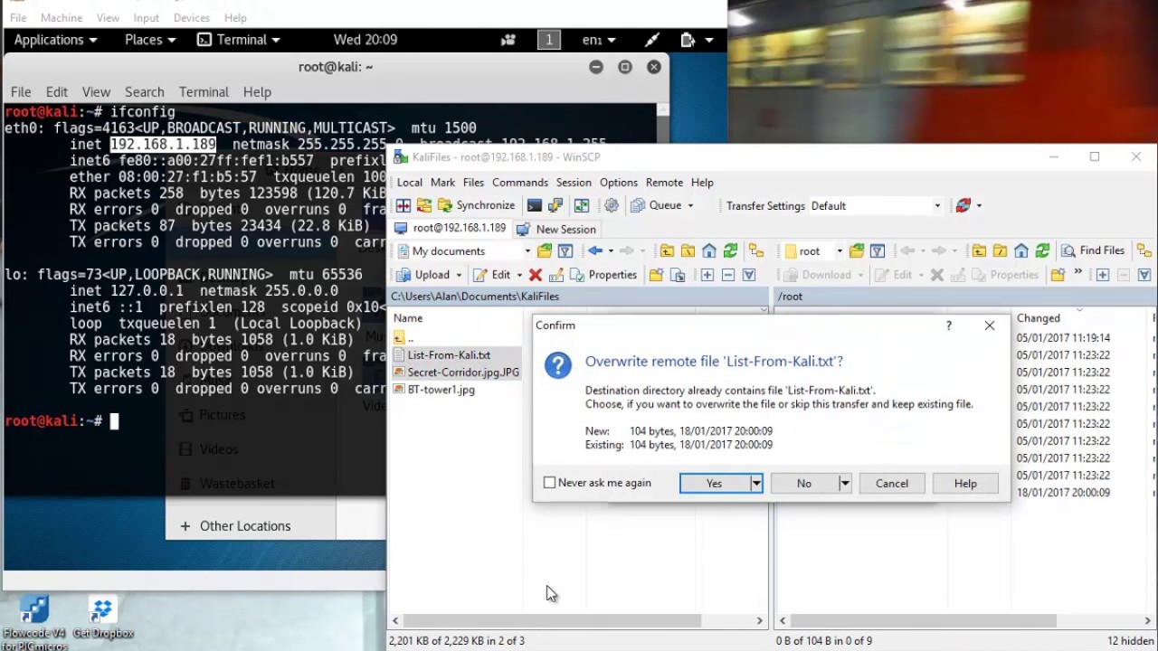Select List-From-Kali.txt in local panel
Viewport: 1158px width, 651px height.
click(x=449, y=355)
